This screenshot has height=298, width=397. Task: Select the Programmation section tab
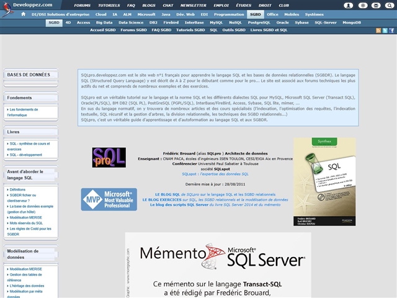pos(229,14)
